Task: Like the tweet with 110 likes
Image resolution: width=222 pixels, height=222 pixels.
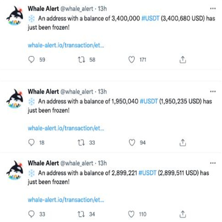Action: [x=131, y=214]
